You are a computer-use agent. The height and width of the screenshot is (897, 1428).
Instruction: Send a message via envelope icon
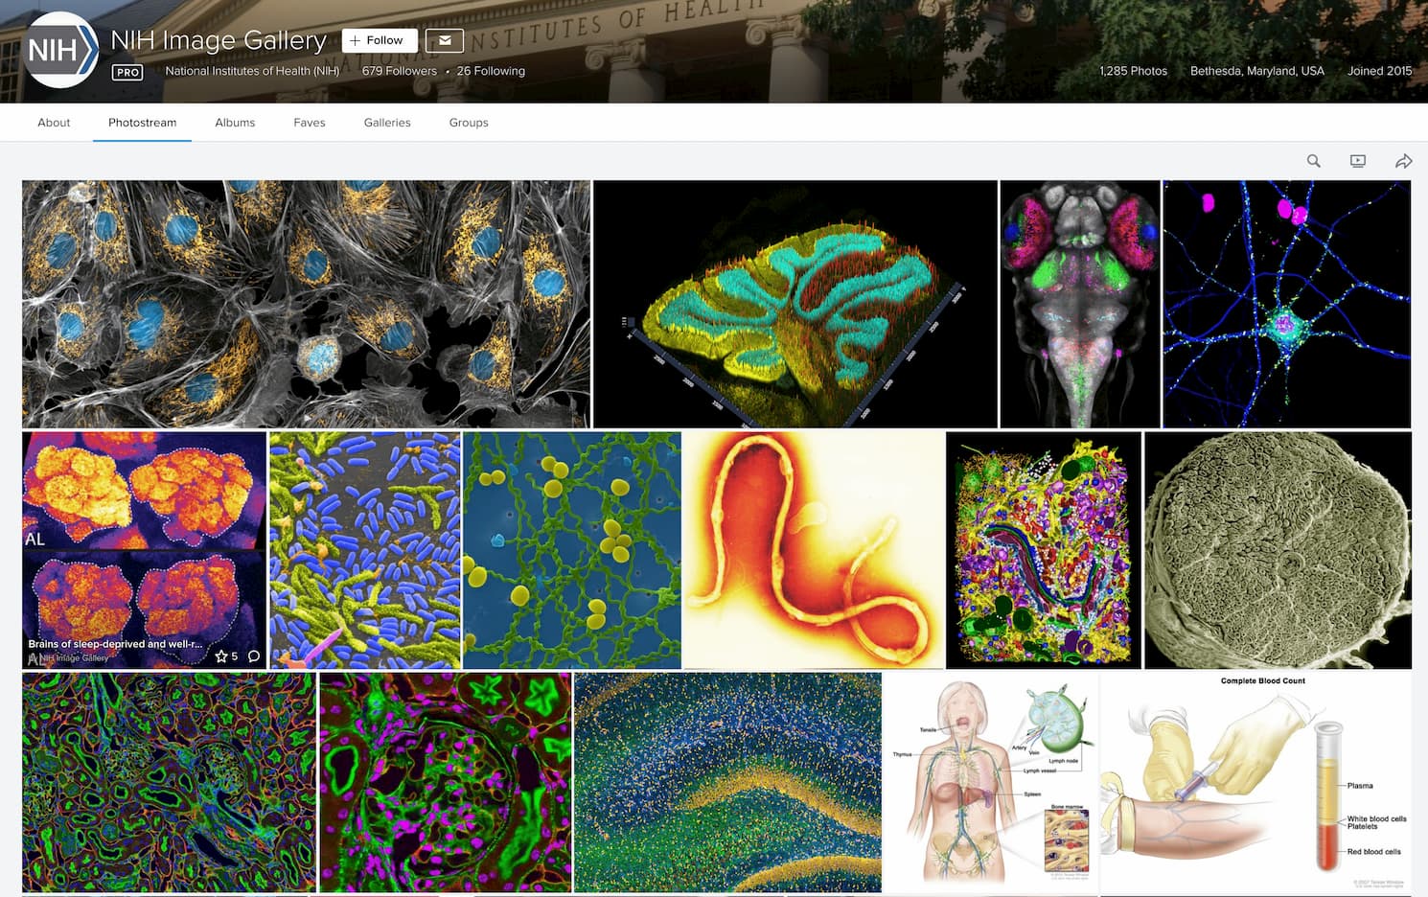click(445, 40)
